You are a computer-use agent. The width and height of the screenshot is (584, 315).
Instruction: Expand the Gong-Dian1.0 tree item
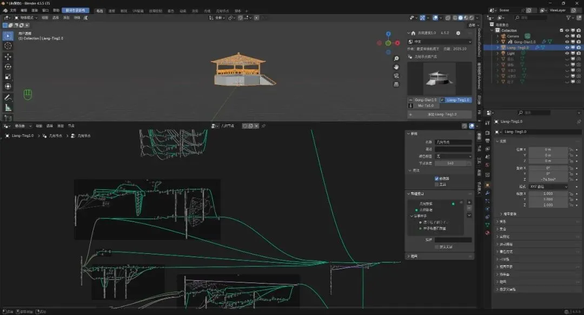click(497, 42)
